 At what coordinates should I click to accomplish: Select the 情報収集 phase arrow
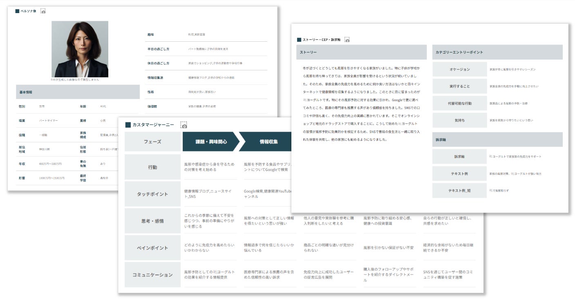click(x=266, y=142)
